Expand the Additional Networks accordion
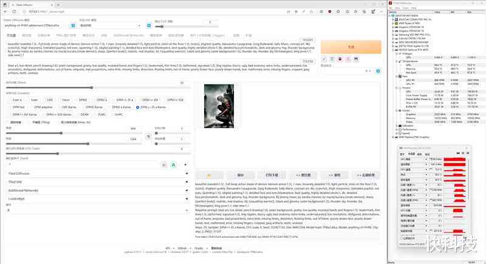Image resolution: width=486 pixels, height=264 pixels. (x=98, y=191)
